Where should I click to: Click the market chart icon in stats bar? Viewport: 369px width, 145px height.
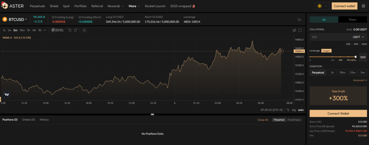pos(299,19)
